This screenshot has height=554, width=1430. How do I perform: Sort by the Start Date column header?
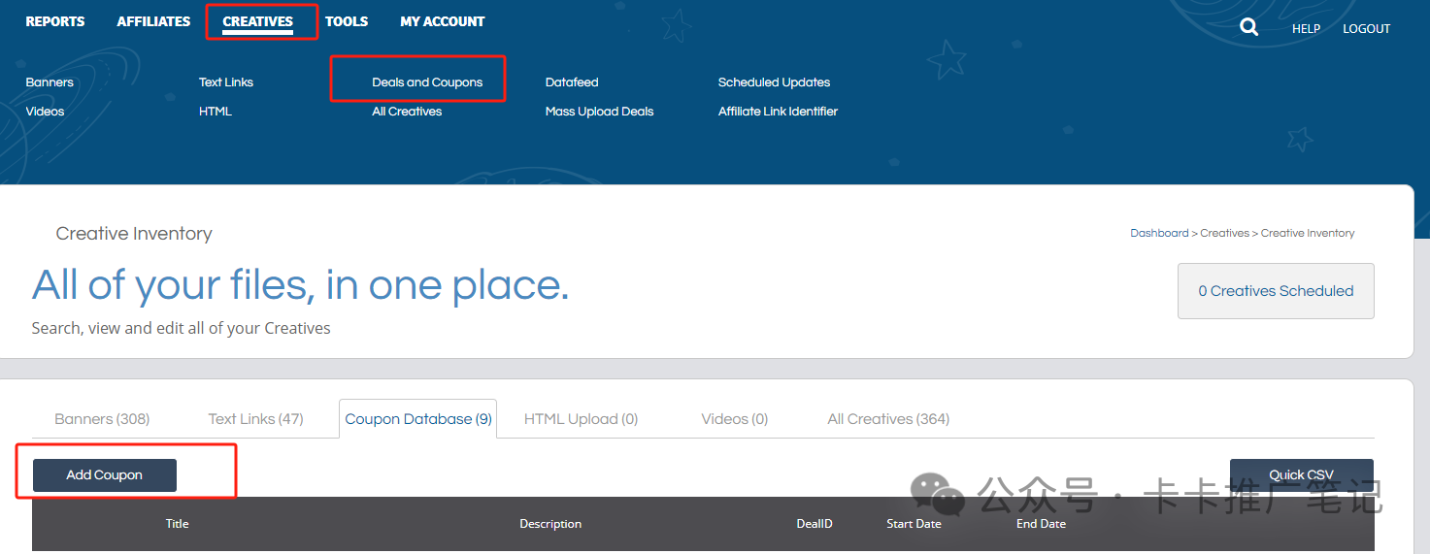coord(914,524)
